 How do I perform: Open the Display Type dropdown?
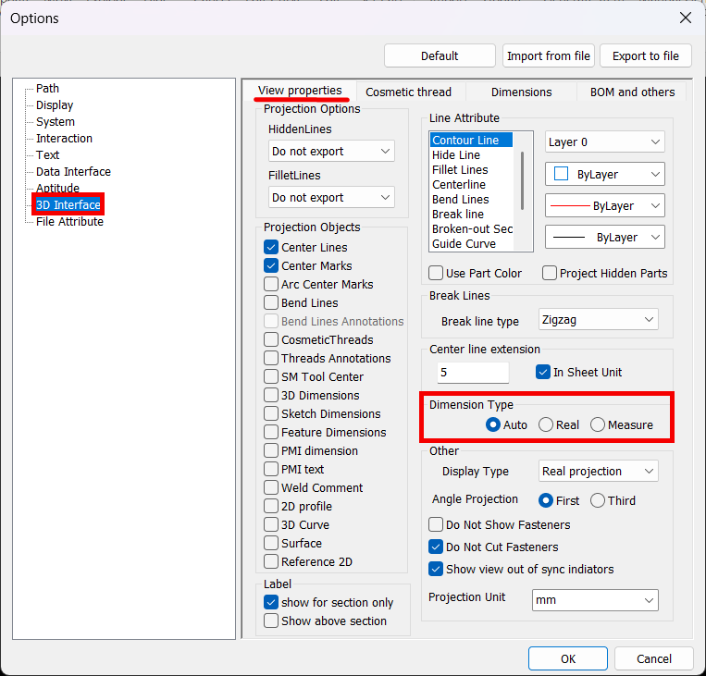(x=599, y=472)
